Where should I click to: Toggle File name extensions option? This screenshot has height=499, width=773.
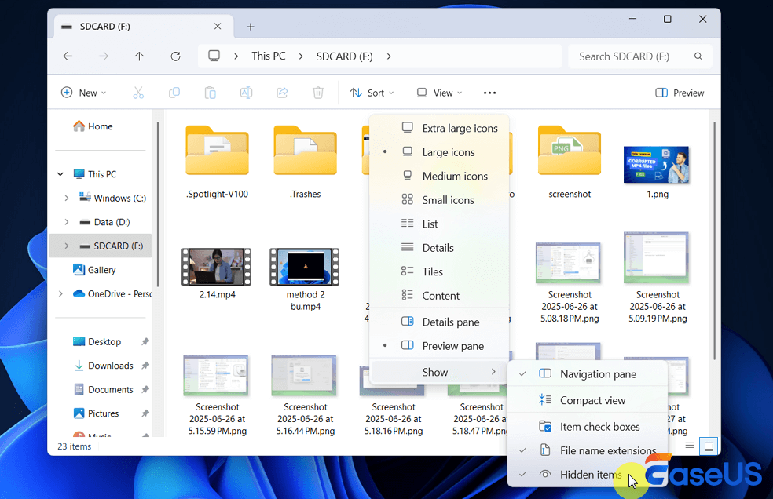coord(607,450)
